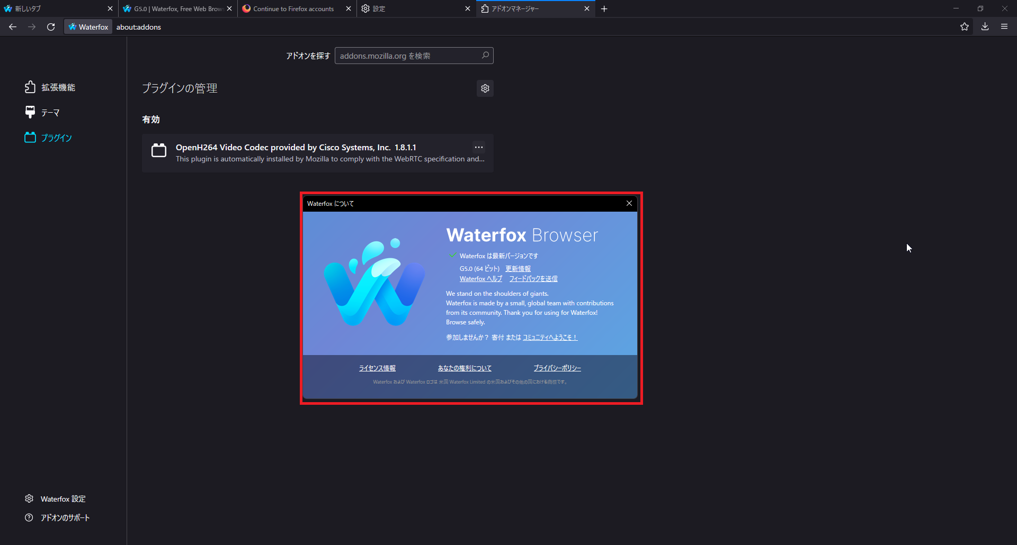The image size is (1017, 545).
Task: Click the green up-to-date checkmark
Action: pos(452,256)
